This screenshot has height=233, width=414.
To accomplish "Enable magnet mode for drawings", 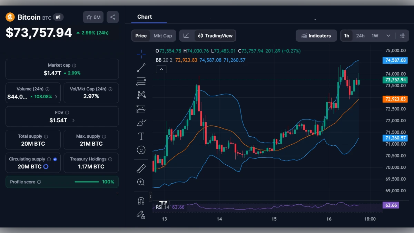I will point(141,201).
